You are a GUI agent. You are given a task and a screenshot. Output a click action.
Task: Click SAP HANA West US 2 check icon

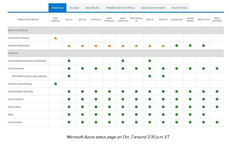coord(163,76)
